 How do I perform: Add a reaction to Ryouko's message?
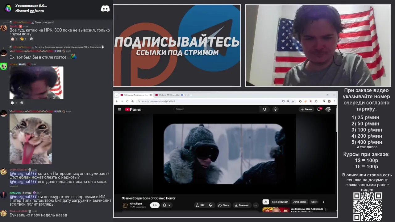[x=31, y=39]
